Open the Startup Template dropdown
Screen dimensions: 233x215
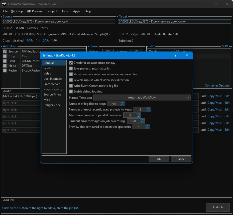[142, 97]
